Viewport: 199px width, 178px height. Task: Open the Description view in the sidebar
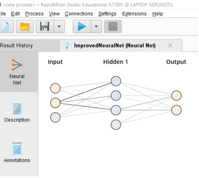[x=17, y=112]
